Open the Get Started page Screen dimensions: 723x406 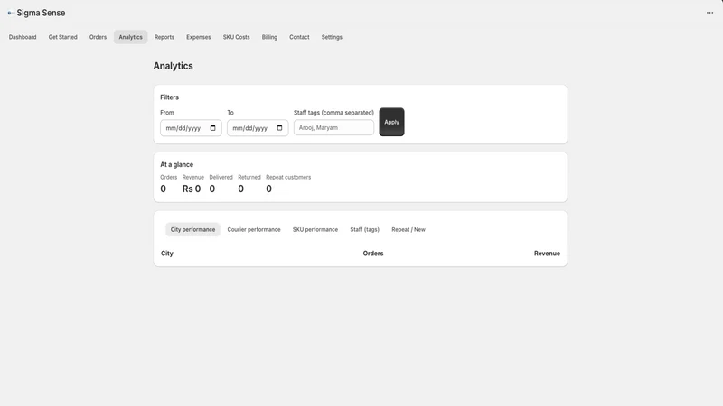click(62, 37)
